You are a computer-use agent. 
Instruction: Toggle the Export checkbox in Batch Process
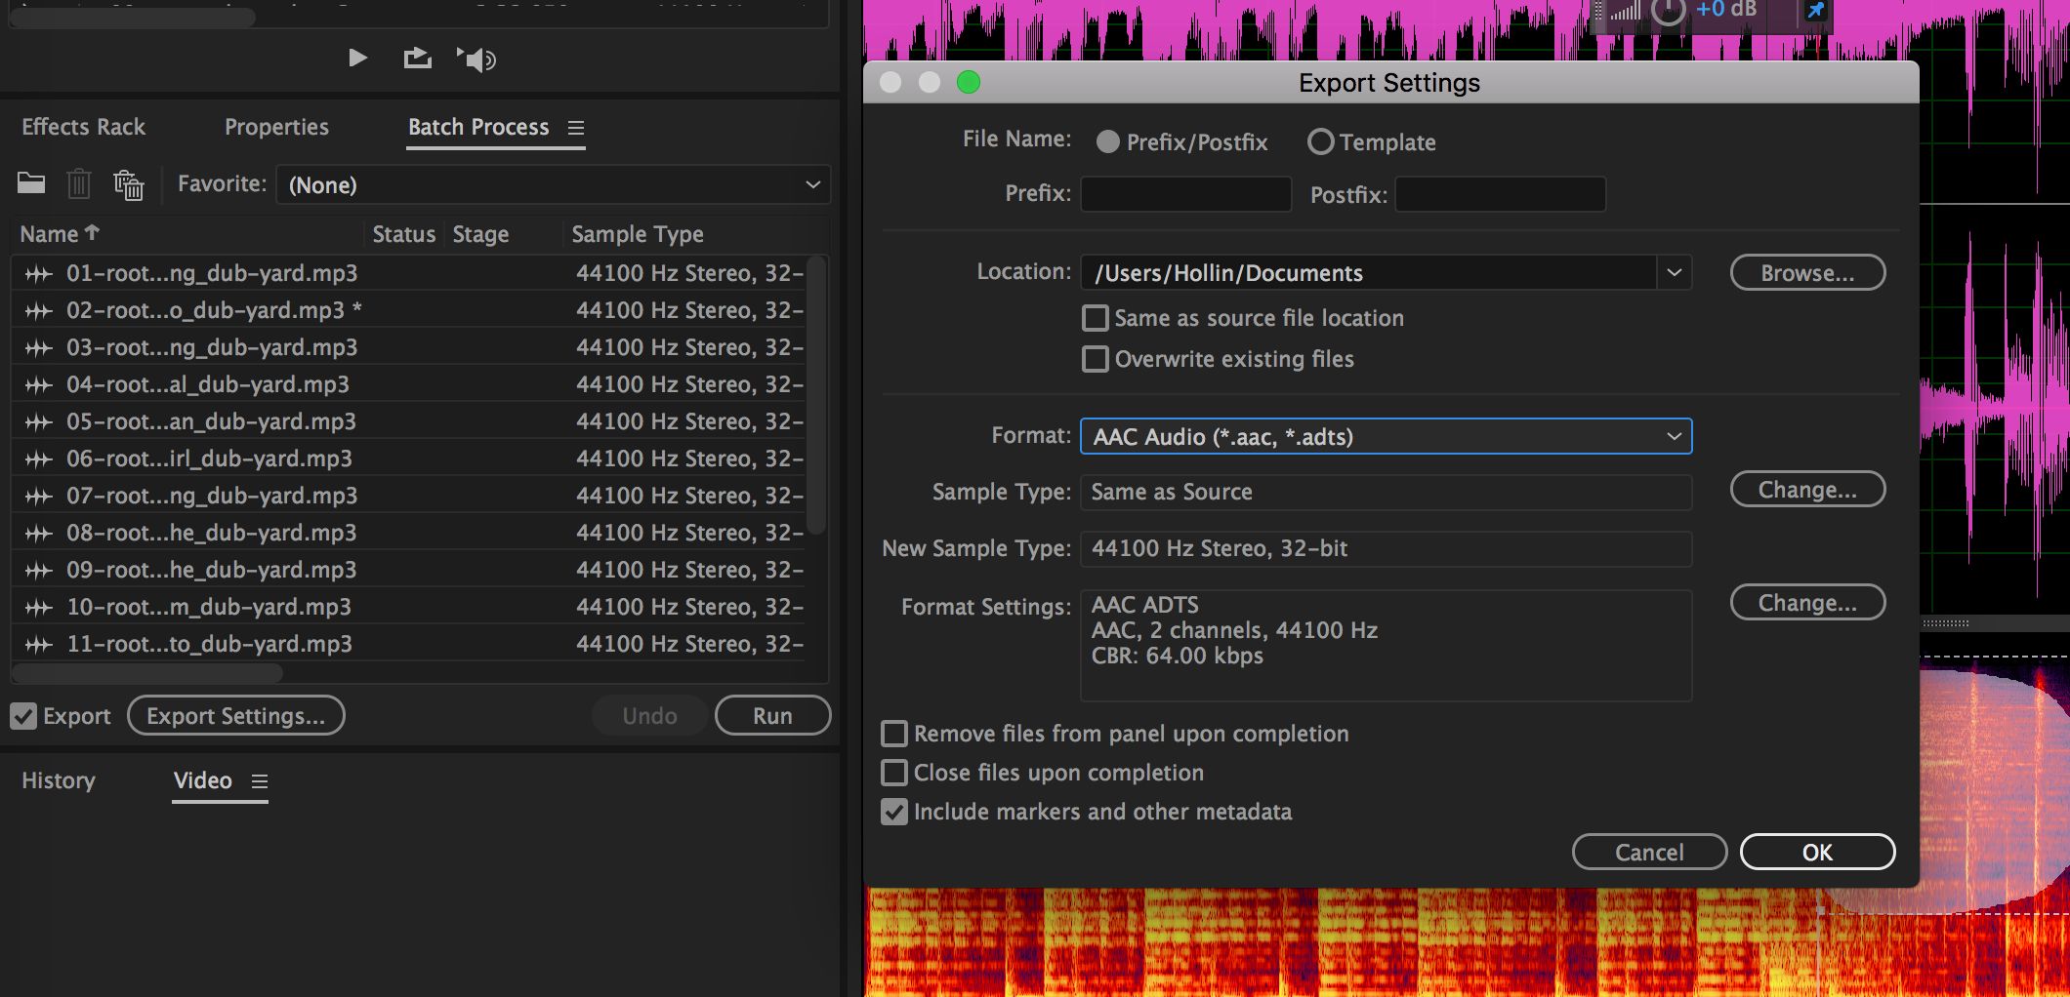point(23,716)
